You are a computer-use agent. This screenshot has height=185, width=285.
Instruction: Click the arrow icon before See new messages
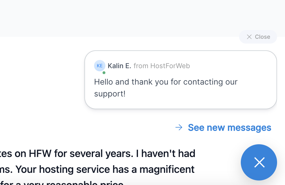179,128
